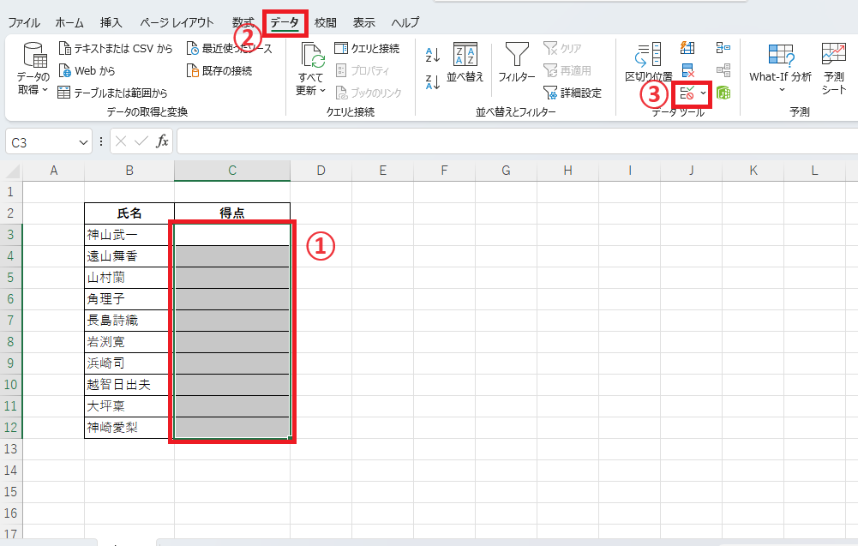The image size is (858, 546).
Task: Open the ファイル tab
Action: [23, 22]
